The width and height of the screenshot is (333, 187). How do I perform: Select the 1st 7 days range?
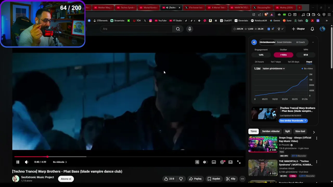[x=276, y=62]
